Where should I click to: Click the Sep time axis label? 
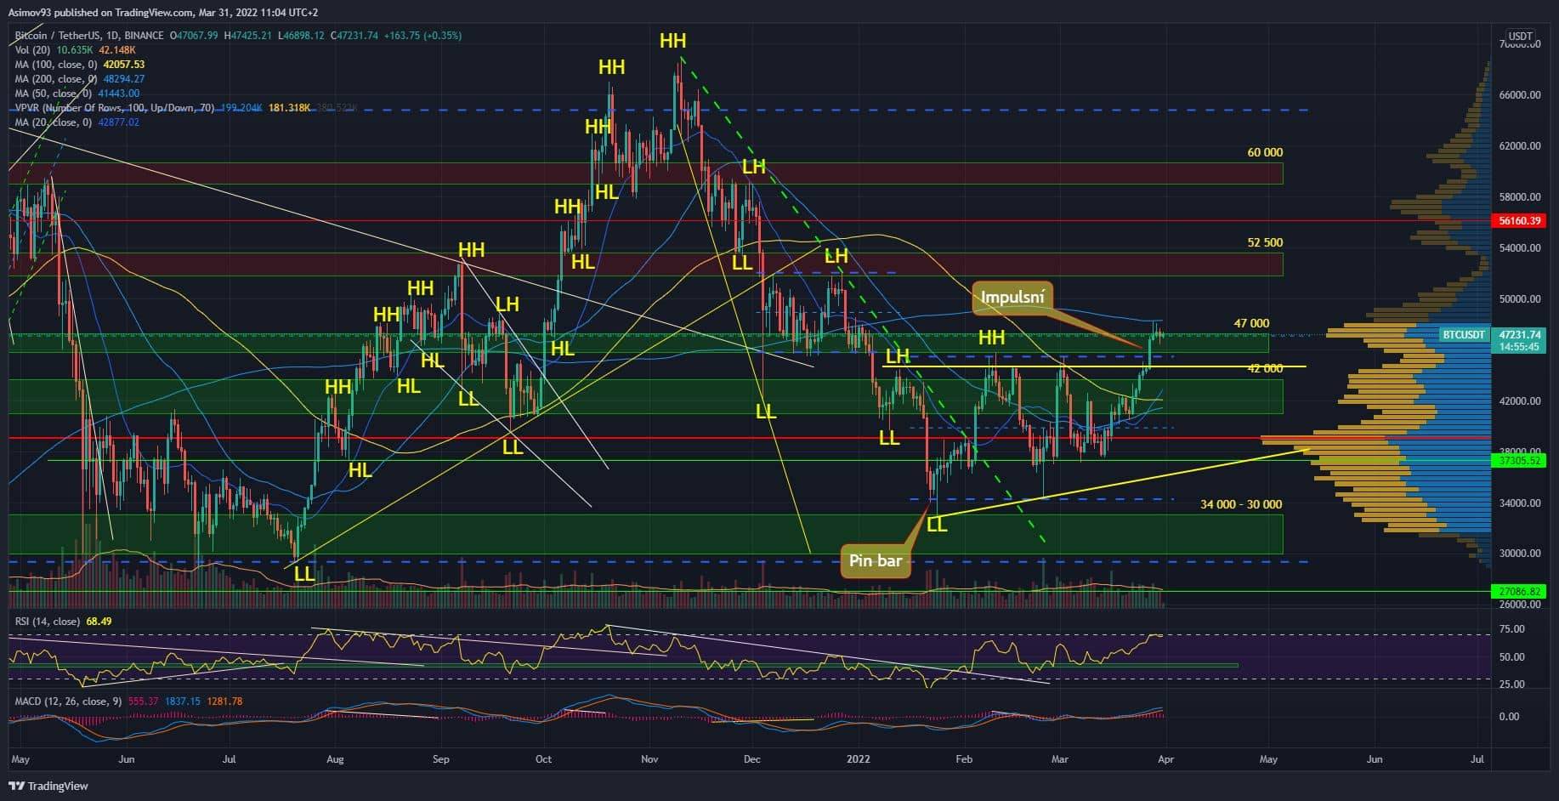(x=439, y=759)
